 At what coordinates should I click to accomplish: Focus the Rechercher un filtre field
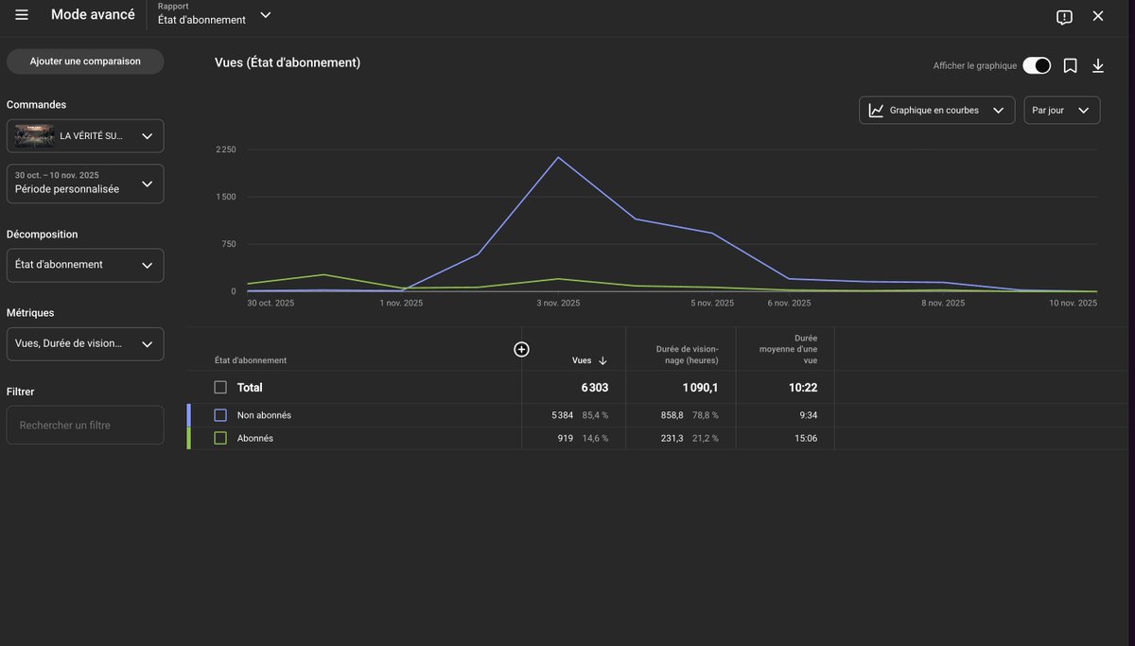tap(85, 426)
